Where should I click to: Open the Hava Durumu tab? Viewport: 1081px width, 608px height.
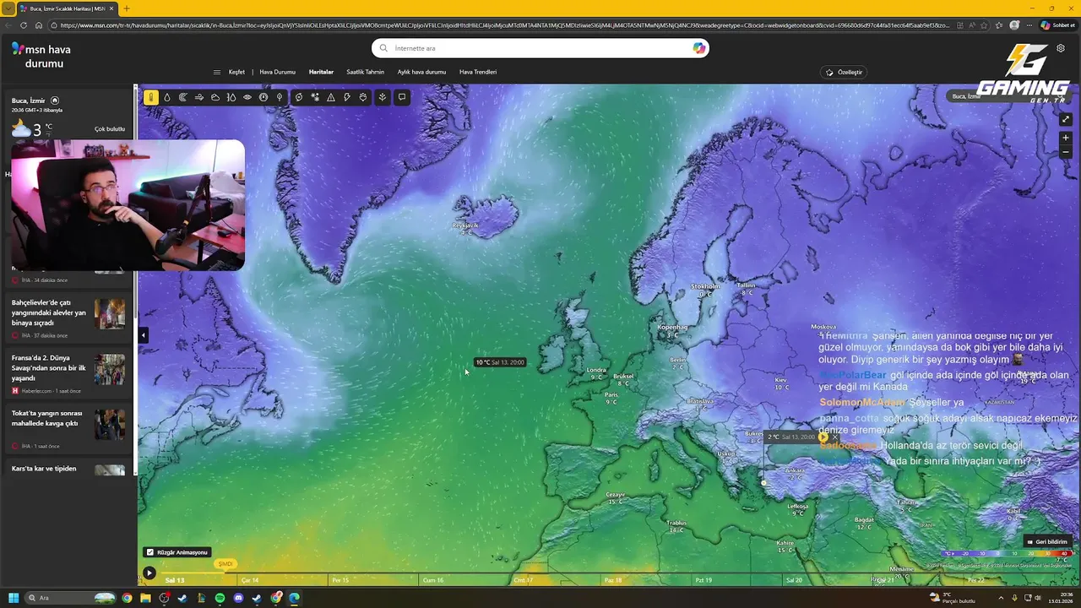tap(277, 72)
